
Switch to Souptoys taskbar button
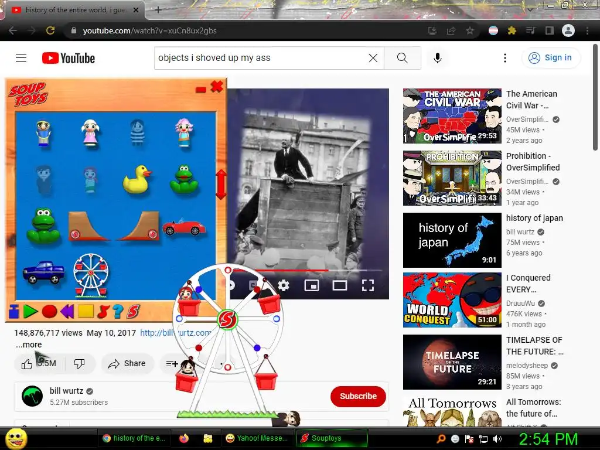coord(332,438)
